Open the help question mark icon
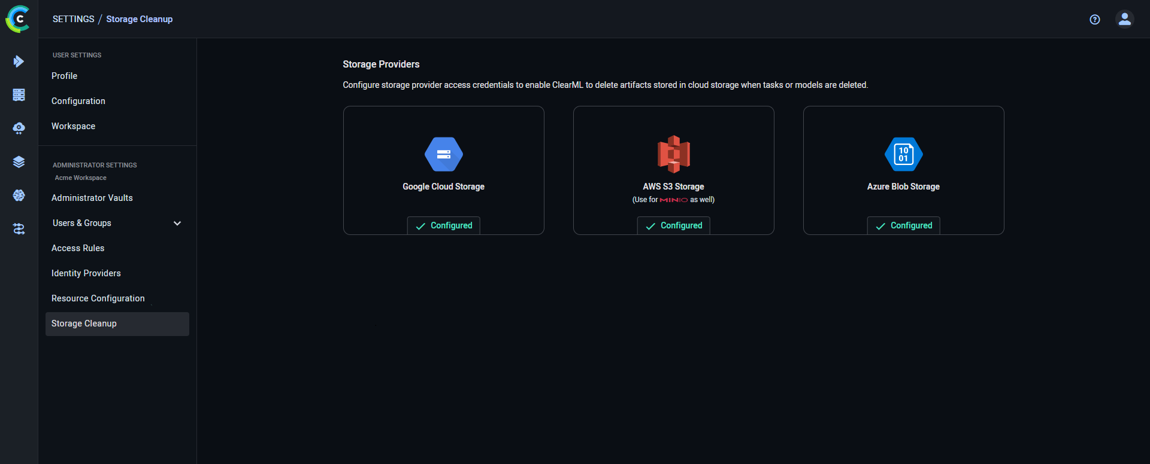Screen dimensions: 1150x464 pyautogui.click(x=1095, y=20)
